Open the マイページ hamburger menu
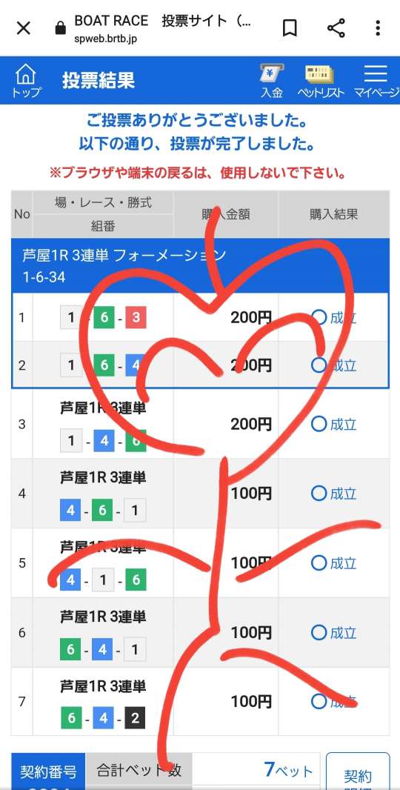This screenshot has width=400, height=790. point(376,81)
